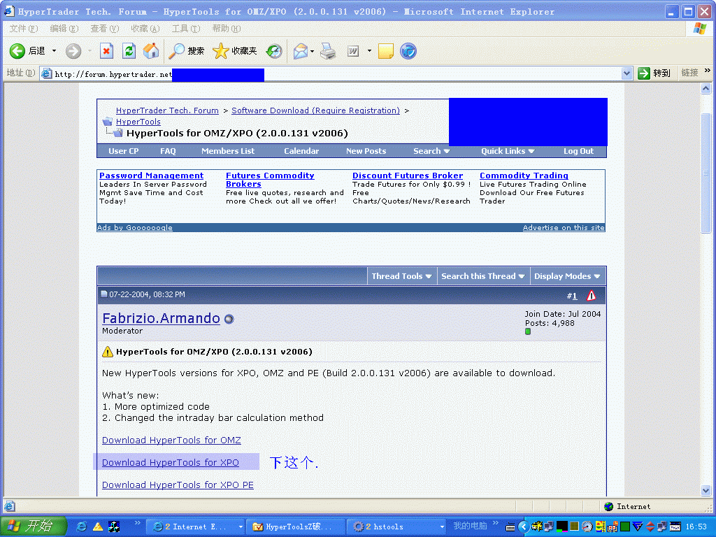
Task: Open the 工具(T) menu
Action: (x=186, y=29)
